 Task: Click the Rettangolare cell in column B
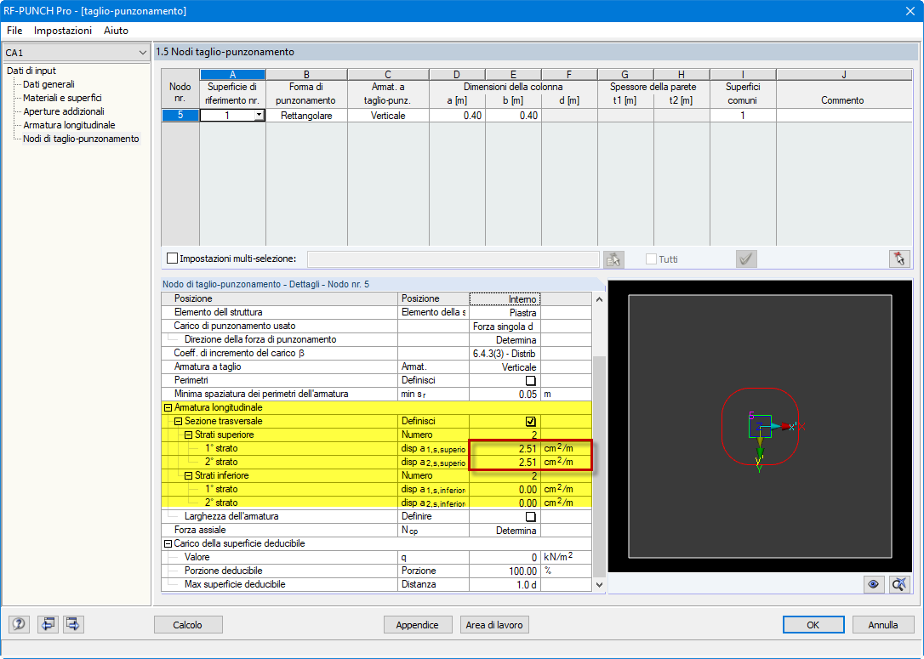306,116
